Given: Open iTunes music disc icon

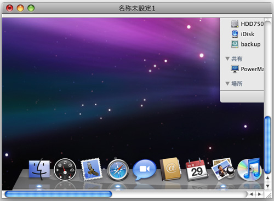Looking at the screenshot, I should [250, 170].
